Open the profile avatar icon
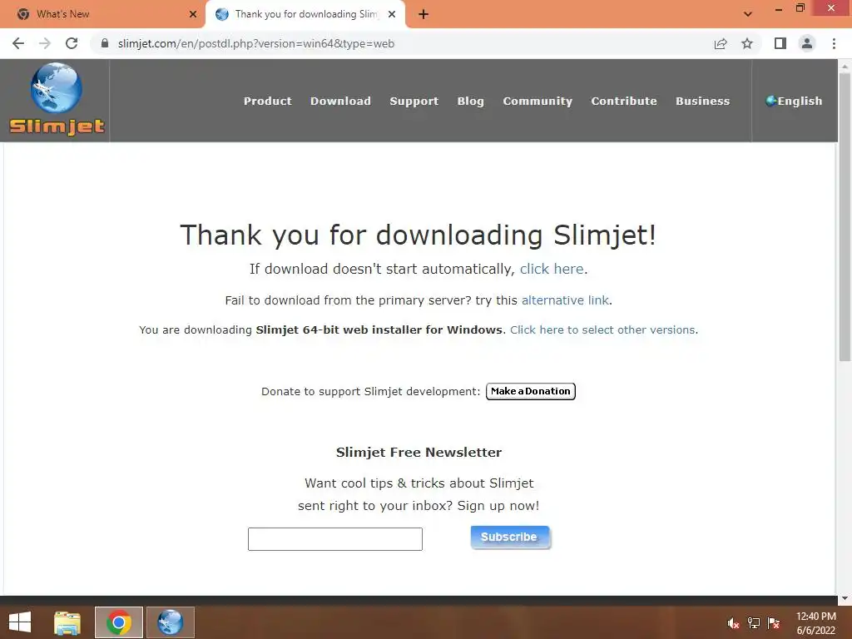Screen dimensions: 852x639 (x=807, y=43)
